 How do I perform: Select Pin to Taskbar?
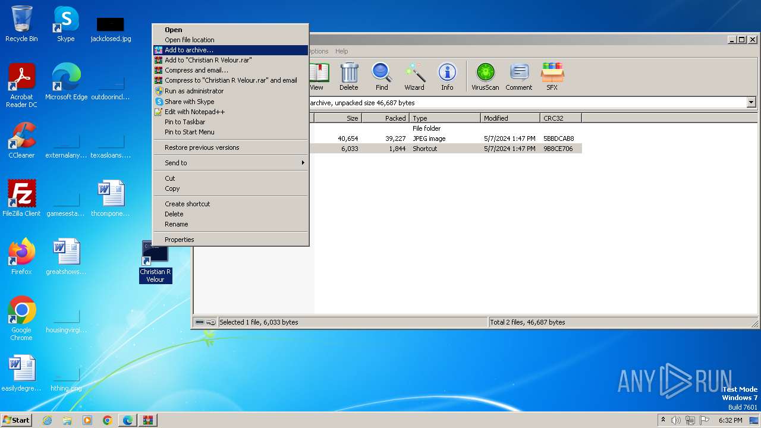point(230,122)
